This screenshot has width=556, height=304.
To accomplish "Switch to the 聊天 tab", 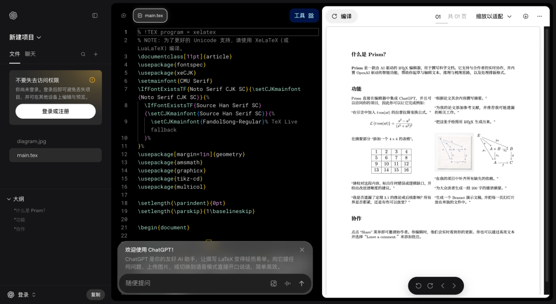I will (30, 54).
